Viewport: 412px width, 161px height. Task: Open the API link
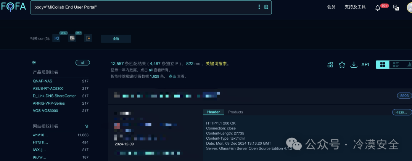[365, 64]
